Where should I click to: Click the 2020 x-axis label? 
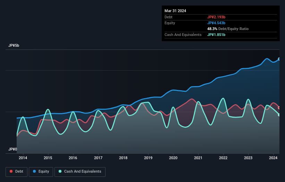173,158
